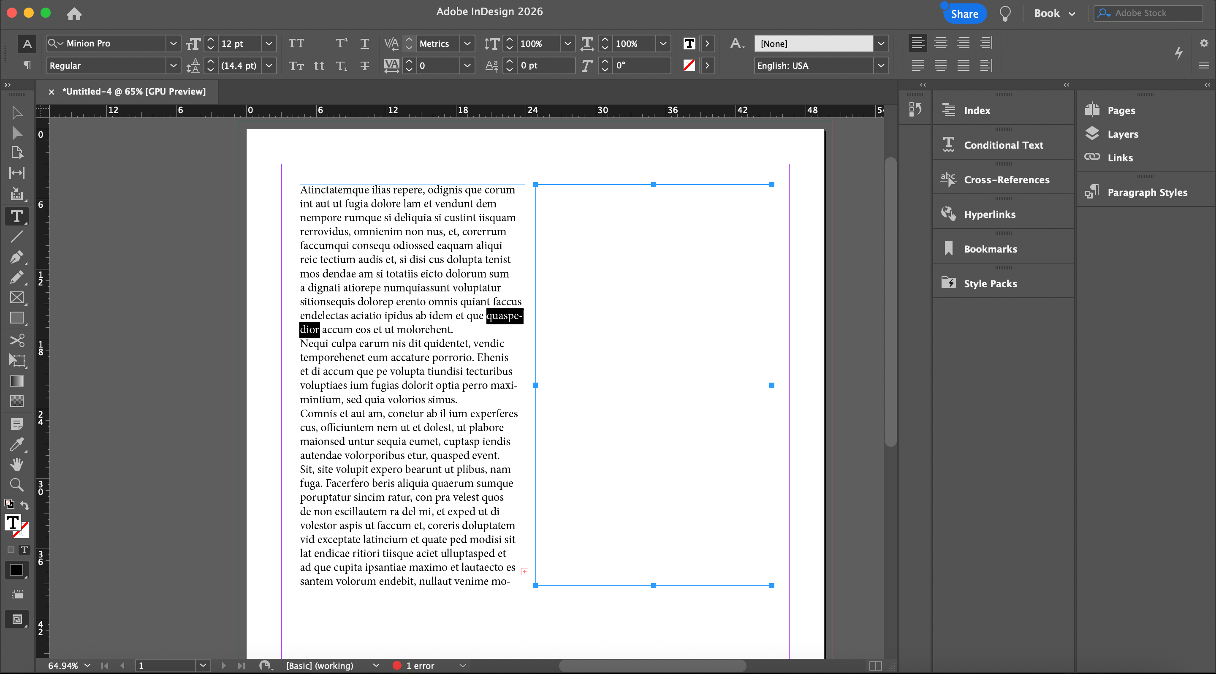Screen dimensions: 1216x674
Task: Open the English: USA language dropdown
Action: [880, 65]
